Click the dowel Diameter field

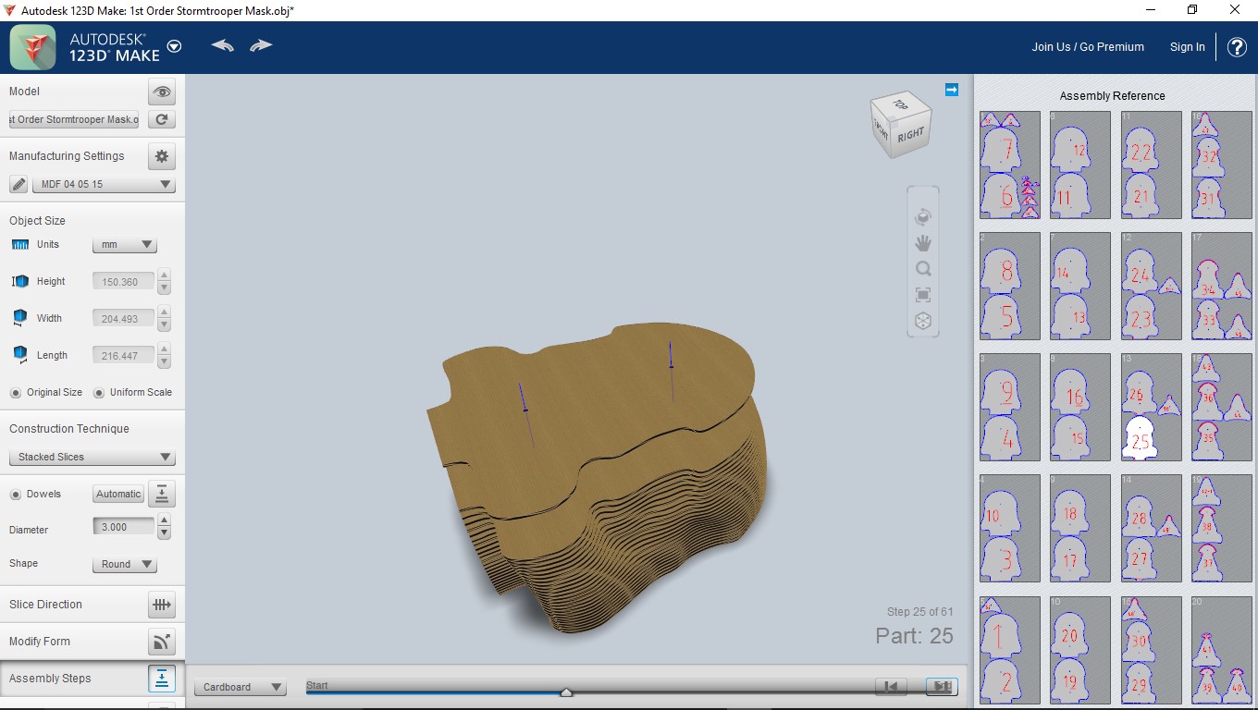point(123,527)
